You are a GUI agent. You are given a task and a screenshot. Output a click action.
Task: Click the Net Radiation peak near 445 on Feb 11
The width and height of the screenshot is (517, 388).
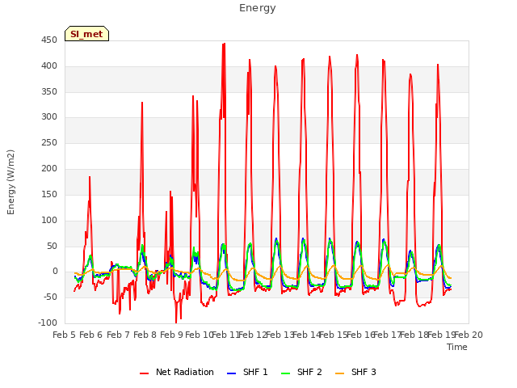225,44
